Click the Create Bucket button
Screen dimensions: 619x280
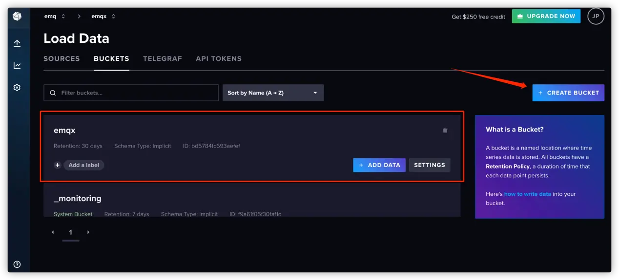click(568, 93)
